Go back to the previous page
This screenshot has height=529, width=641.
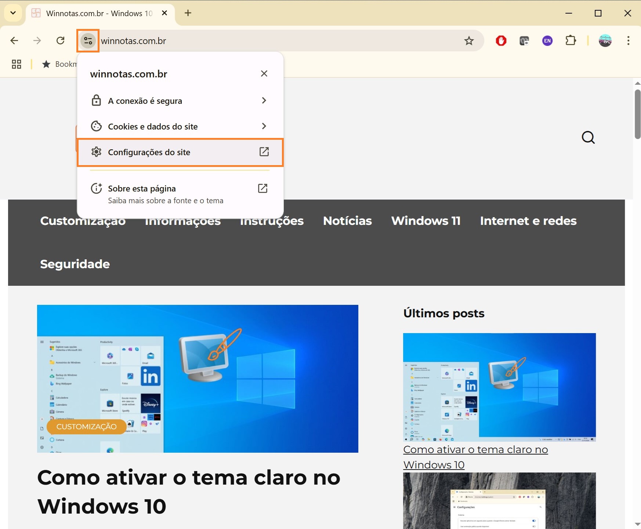[14, 41]
